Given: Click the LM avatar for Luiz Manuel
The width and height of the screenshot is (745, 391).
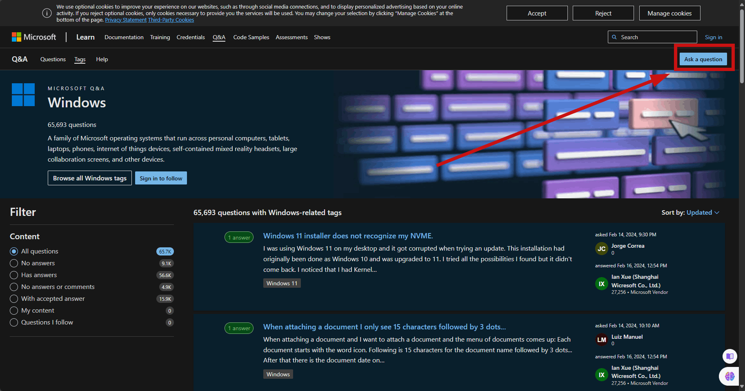Looking at the screenshot, I should click(601, 340).
